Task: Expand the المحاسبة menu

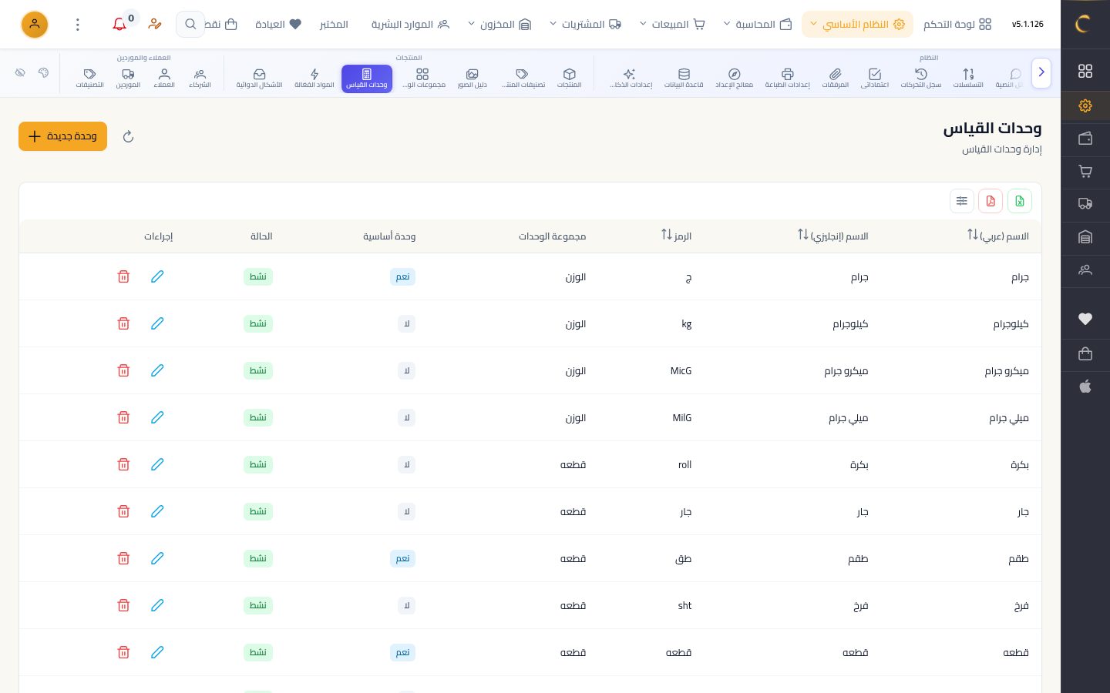Action: tap(758, 25)
